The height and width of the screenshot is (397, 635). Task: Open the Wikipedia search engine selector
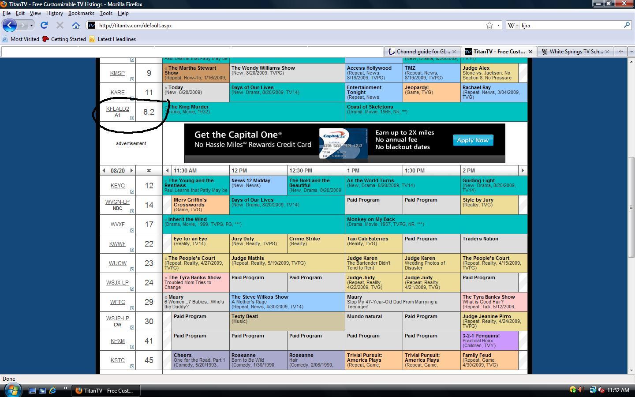pyautogui.click(x=512, y=25)
